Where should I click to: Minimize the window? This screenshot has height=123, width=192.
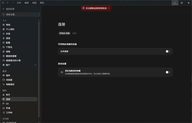coord(175,3)
